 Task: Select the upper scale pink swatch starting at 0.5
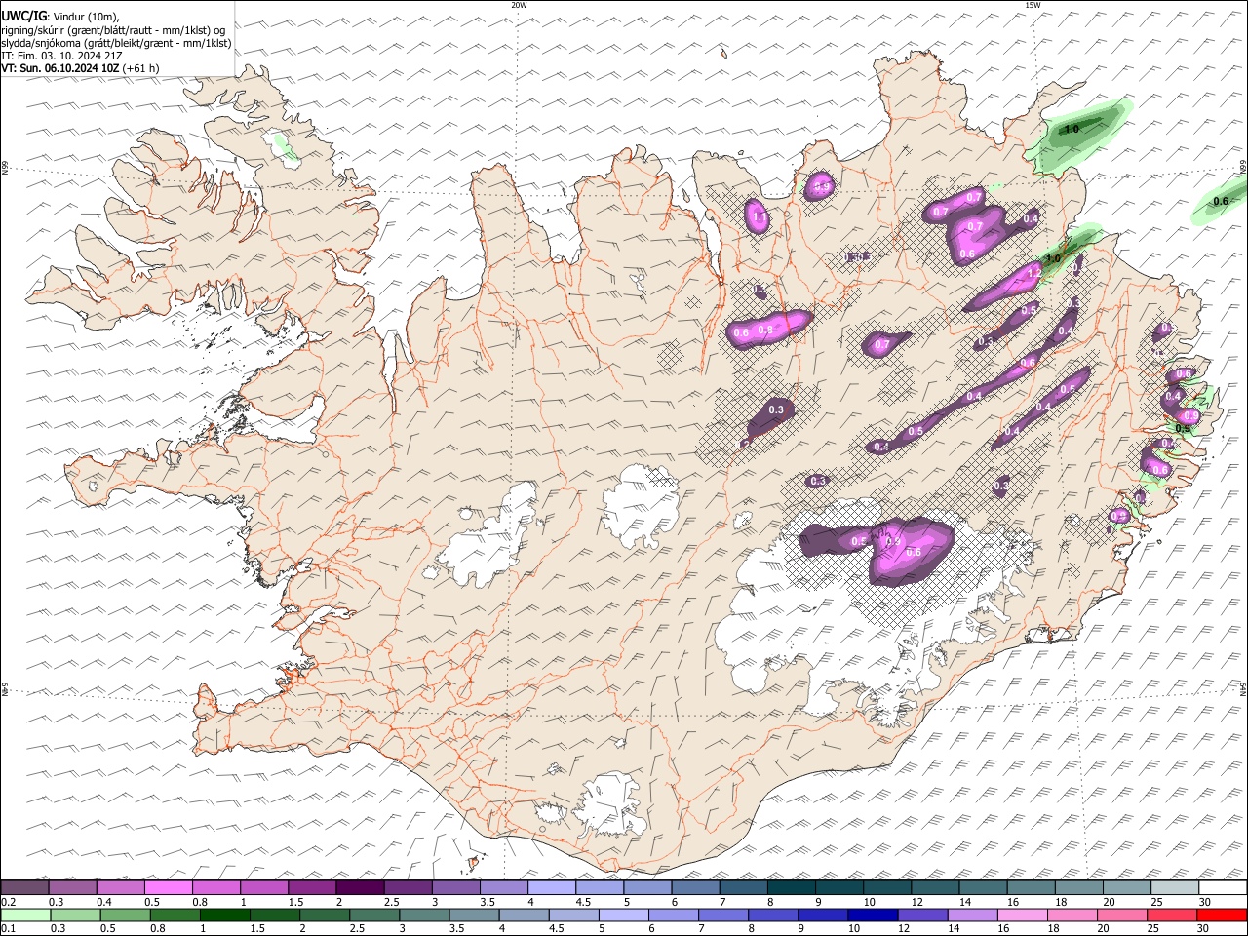(169, 888)
